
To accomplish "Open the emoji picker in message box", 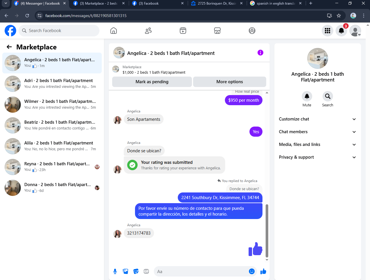I will coord(252,271).
